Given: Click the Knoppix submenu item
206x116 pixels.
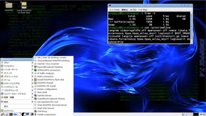Looking at the screenshot, I should [17, 59].
